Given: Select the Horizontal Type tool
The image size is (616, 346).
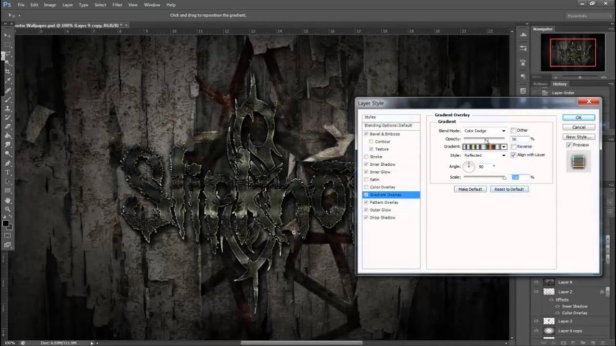Looking at the screenshot, I should pyautogui.click(x=8, y=172).
